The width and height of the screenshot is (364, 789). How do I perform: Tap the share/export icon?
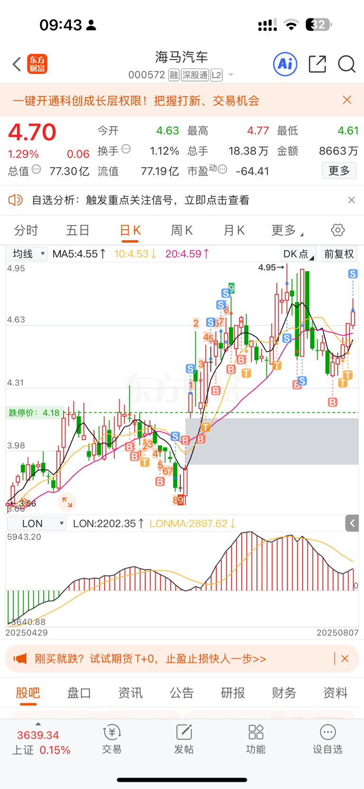coord(317,64)
